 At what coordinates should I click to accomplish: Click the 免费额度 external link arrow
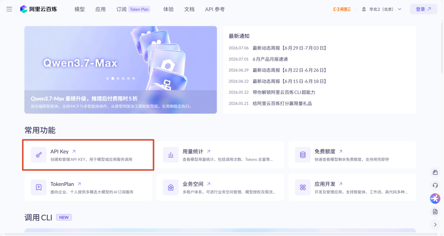click(341, 152)
